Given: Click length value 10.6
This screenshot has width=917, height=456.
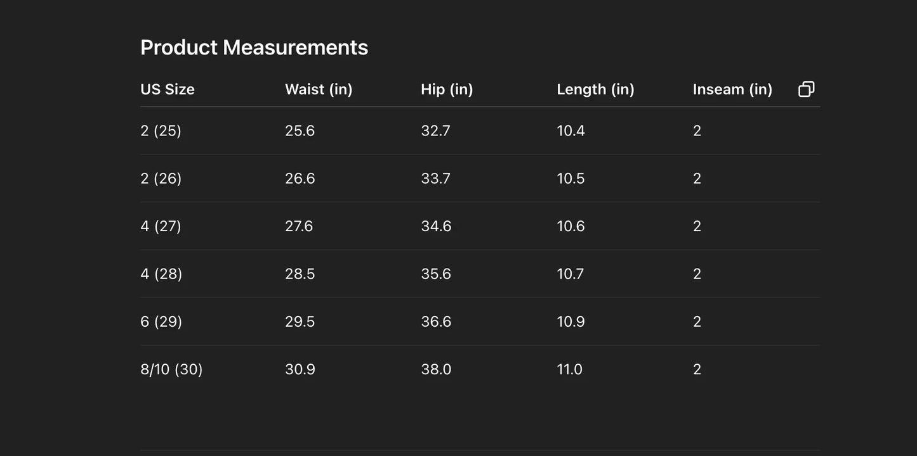Looking at the screenshot, I should [571, 226].
